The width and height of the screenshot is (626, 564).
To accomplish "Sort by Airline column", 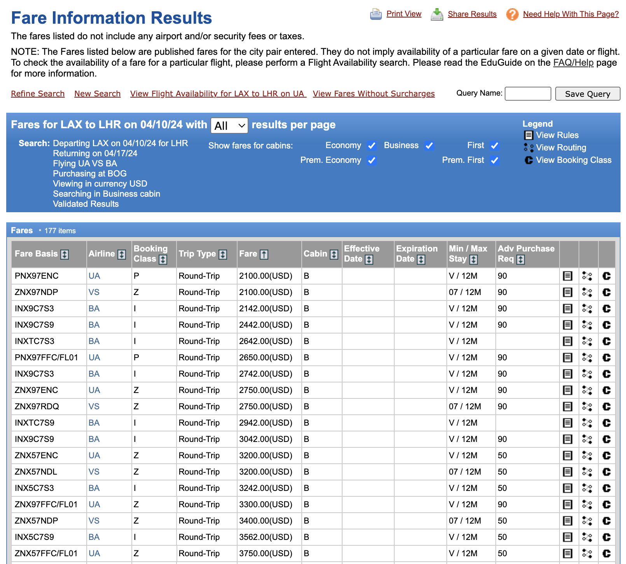I will [x=122, y=255].
